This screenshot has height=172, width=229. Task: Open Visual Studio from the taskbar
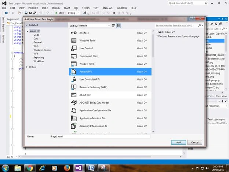[x=79, y=168]
